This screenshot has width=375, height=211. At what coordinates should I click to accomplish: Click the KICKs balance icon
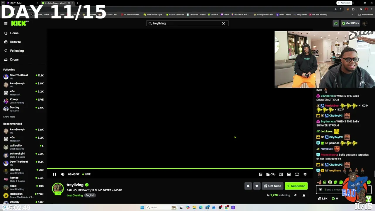(x=333, y=199)
